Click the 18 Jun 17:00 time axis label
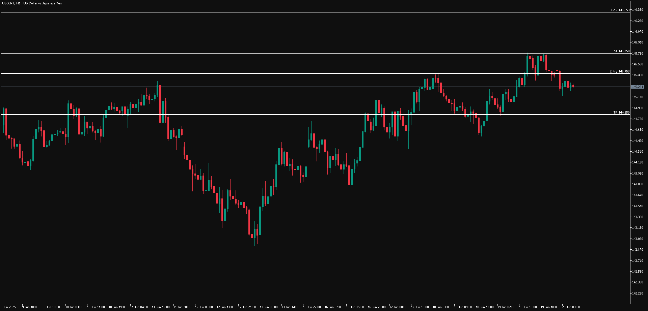Screen dimensions: 648x311 (x=485, y=307)
